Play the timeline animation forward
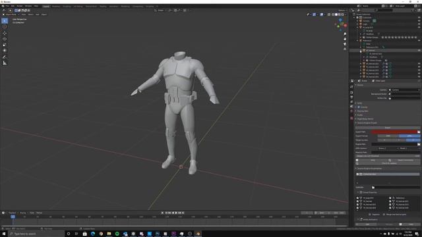Viewport: 422px width, 237px height. pyautogui.click(x=176, y=213)
